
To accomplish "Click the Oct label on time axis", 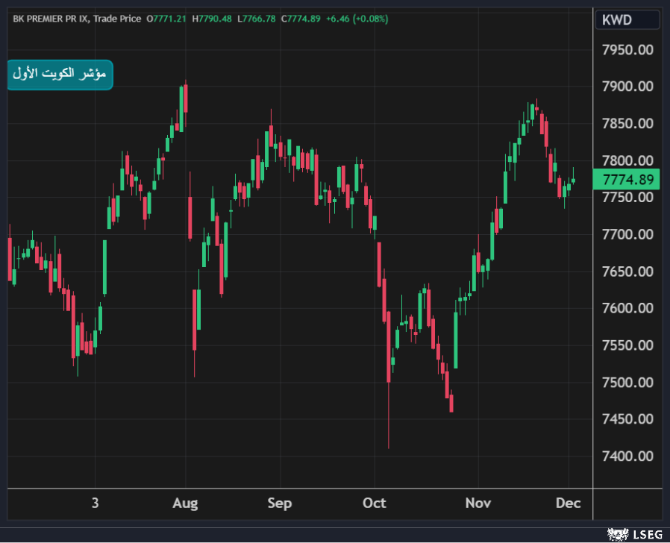I will tap(374, 503).
